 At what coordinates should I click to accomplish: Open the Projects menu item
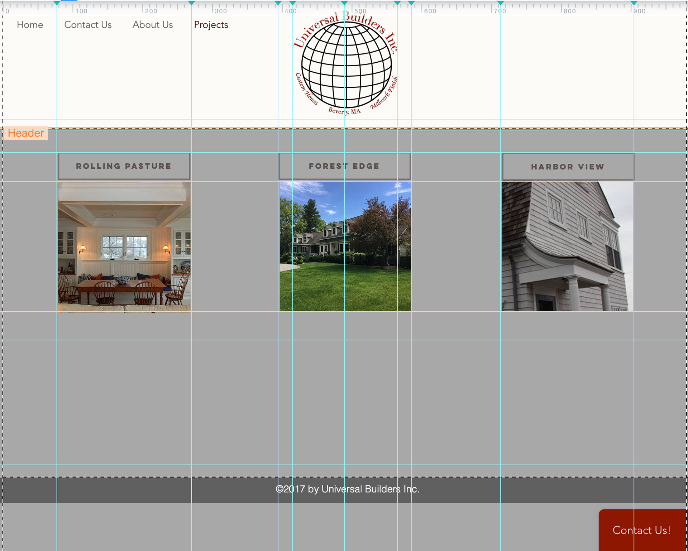pyautogui.click(x=211, y=25)
